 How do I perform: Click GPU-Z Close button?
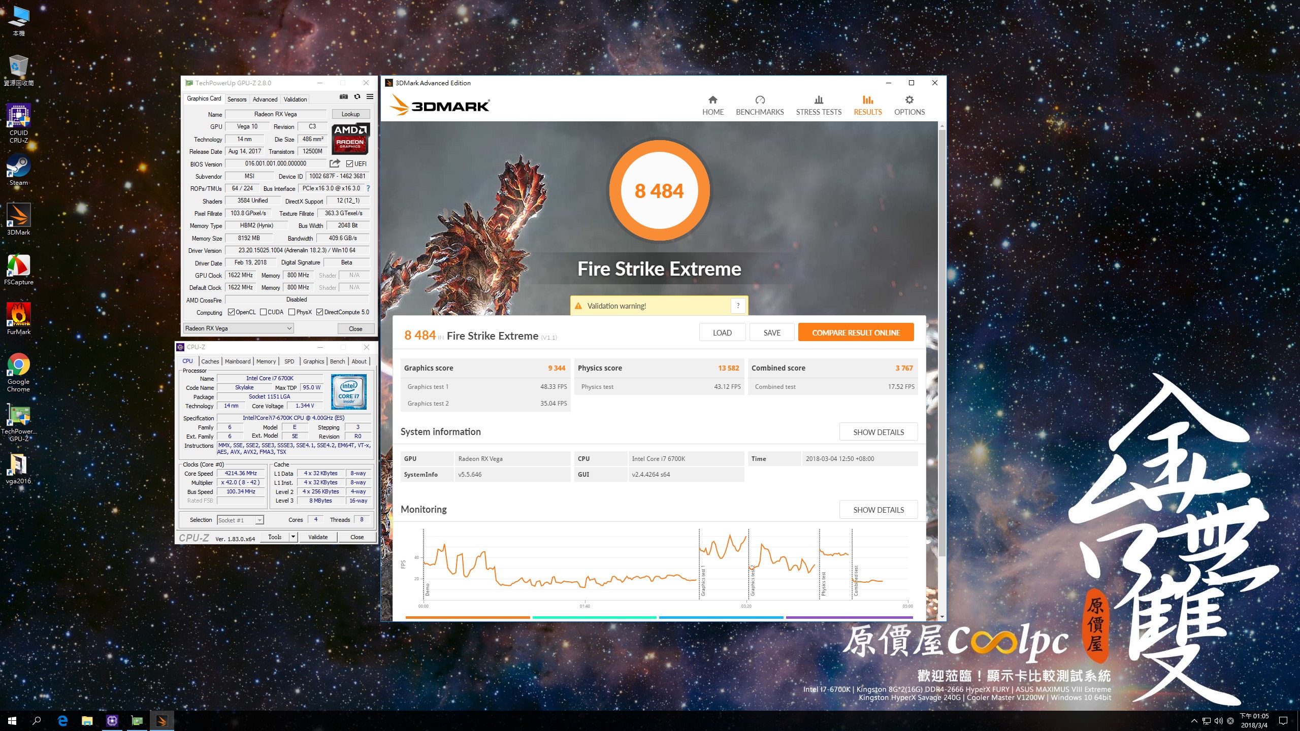pyautogui.click(x=355, y=328)
